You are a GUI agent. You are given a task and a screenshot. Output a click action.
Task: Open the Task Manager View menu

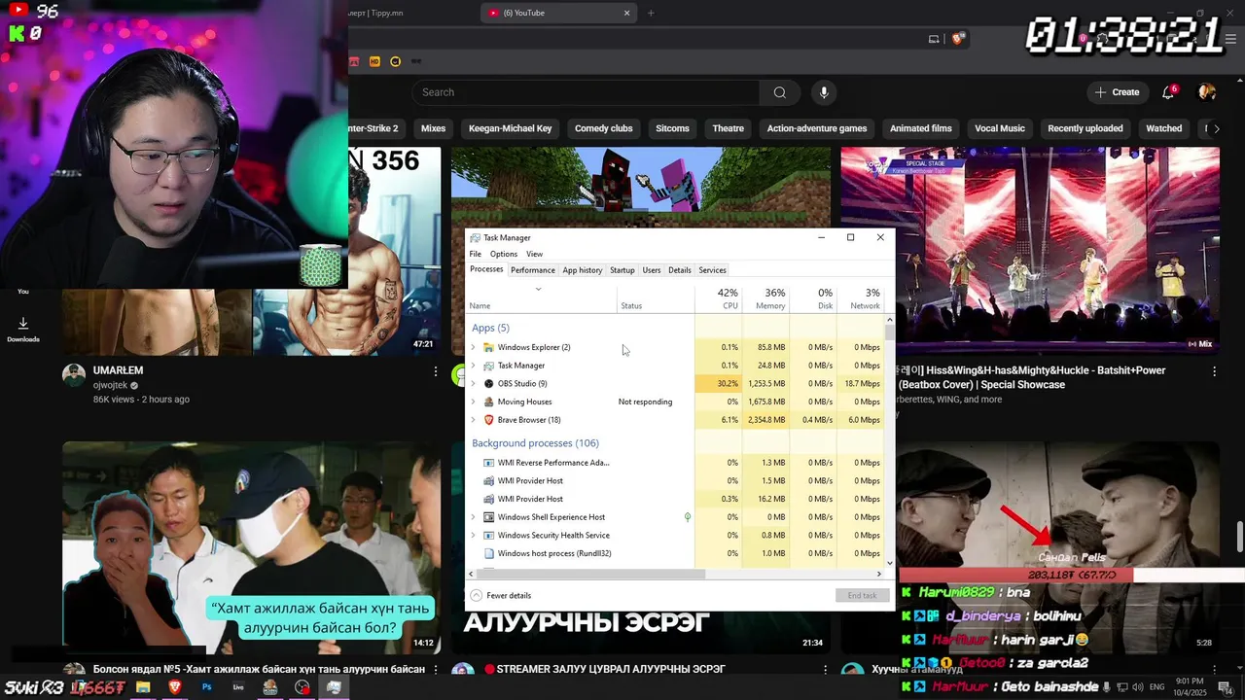(535, 254)
